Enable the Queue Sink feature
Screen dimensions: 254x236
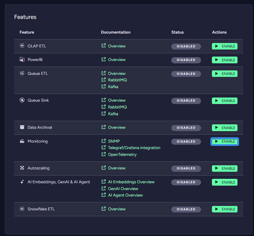[225, 101]
